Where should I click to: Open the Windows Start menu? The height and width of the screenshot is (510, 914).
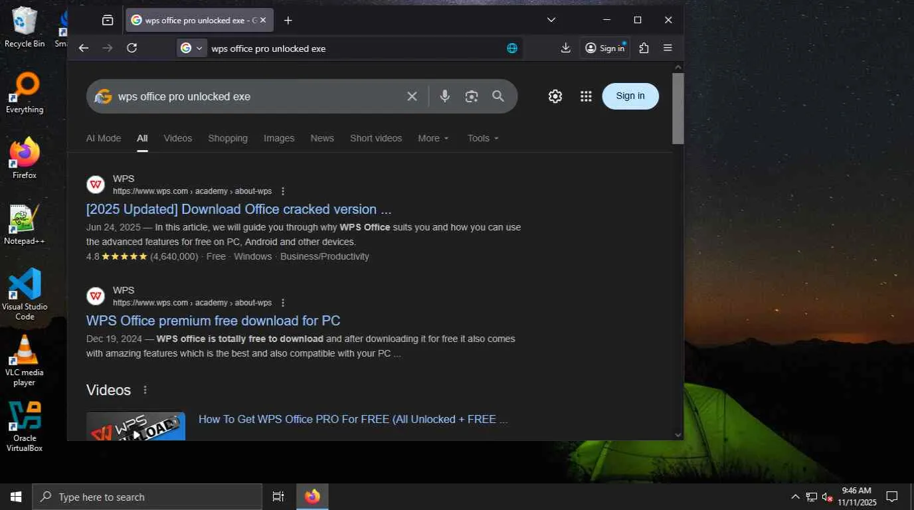[16, 497]
